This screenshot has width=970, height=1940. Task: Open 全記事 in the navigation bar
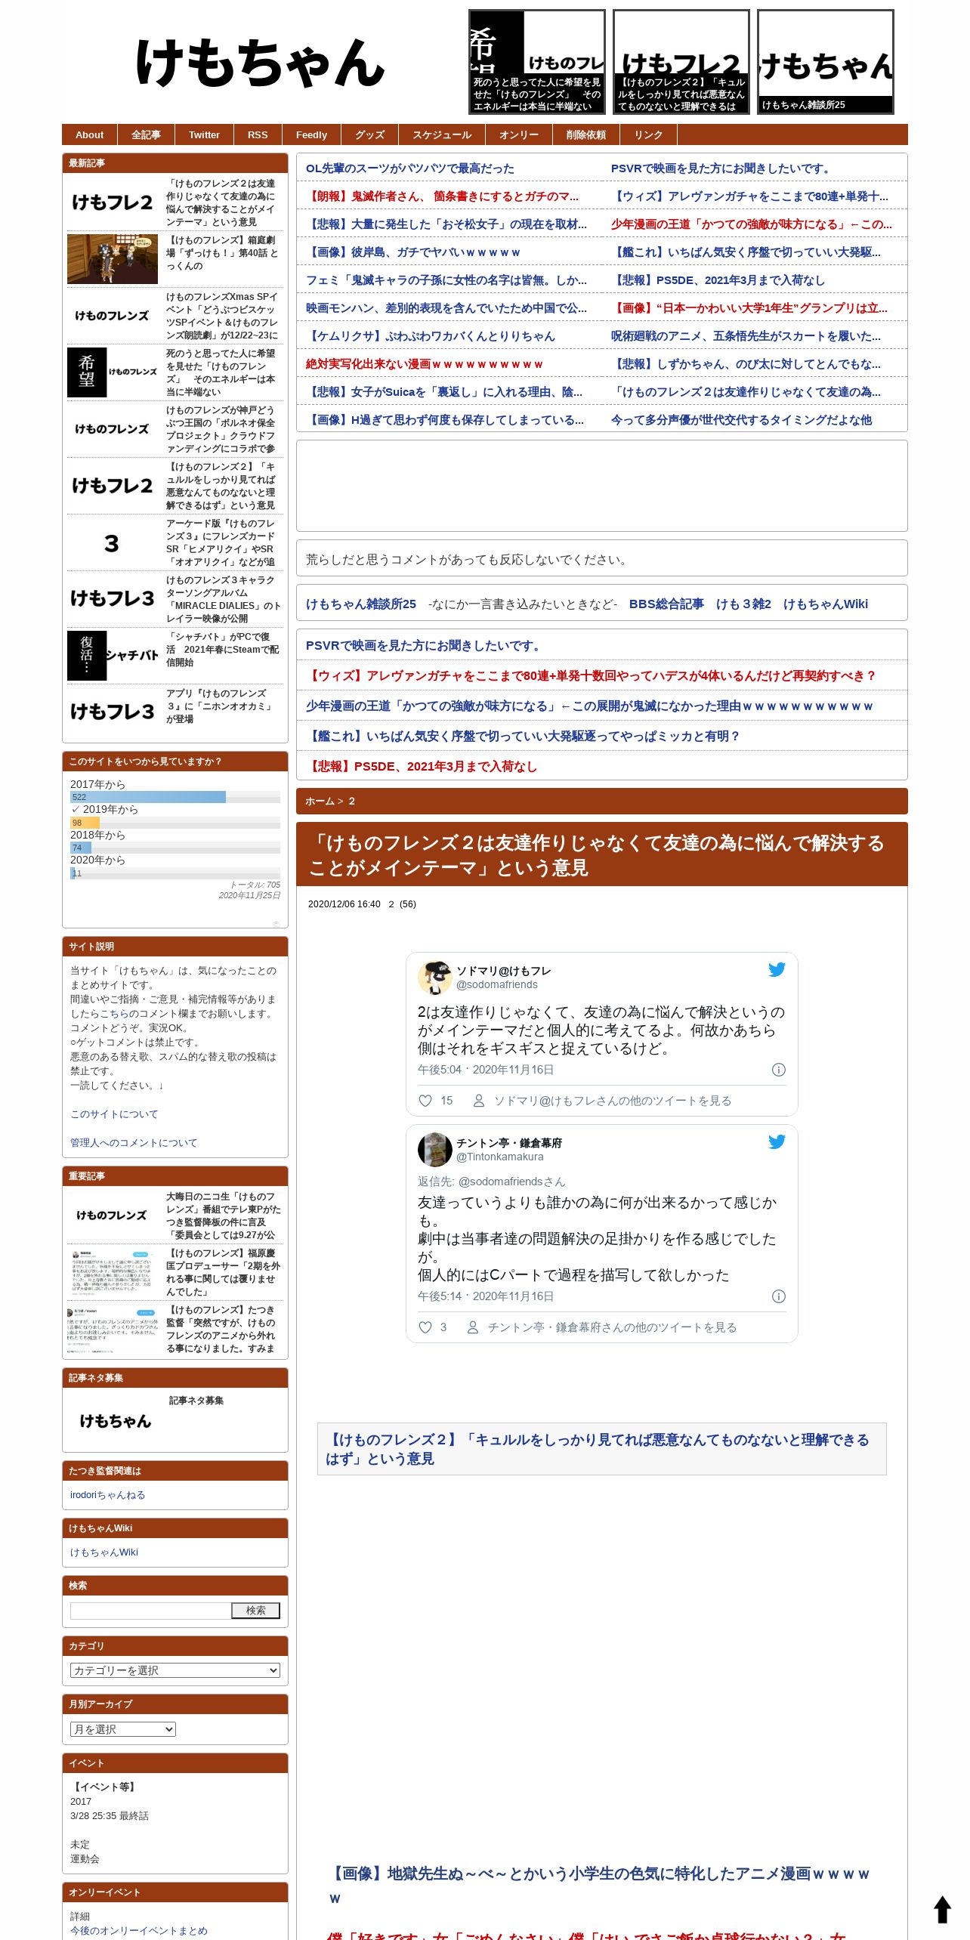tap(146, 134)
